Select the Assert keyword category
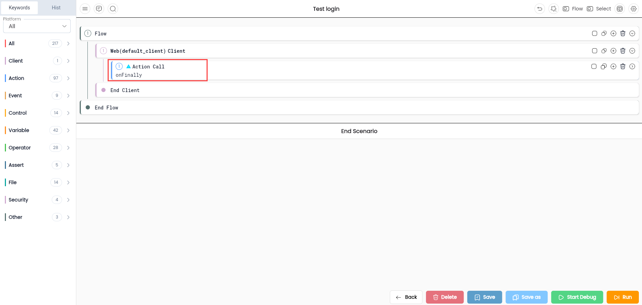 pyautogui.click(x=38, y=165)
